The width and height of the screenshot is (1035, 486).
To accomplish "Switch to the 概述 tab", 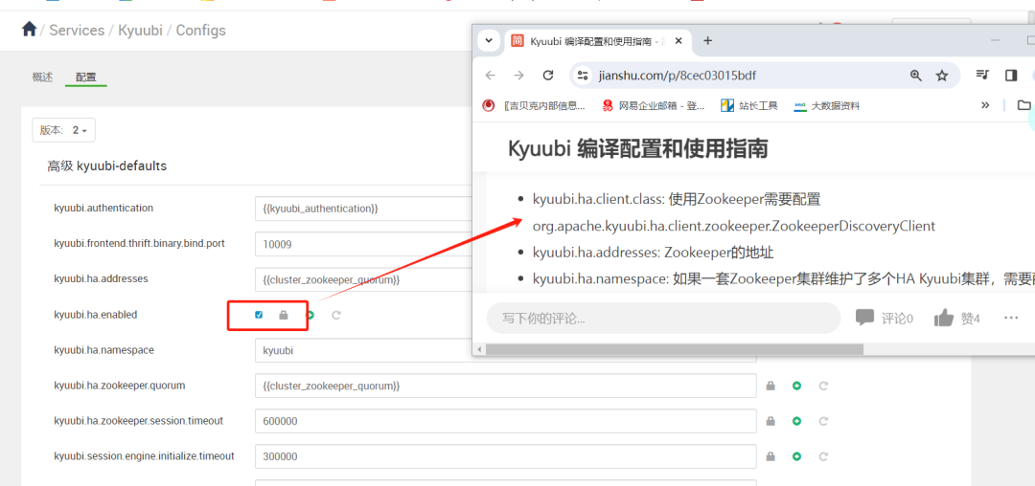I will [42, 77].
